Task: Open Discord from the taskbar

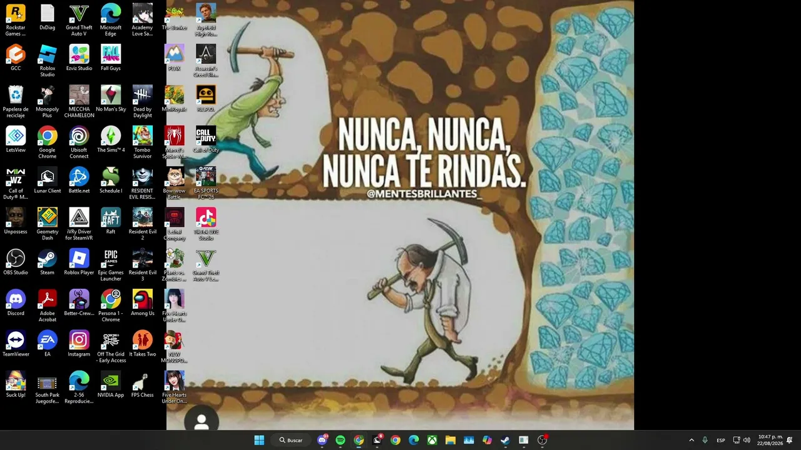Action: tap(322, 440)
